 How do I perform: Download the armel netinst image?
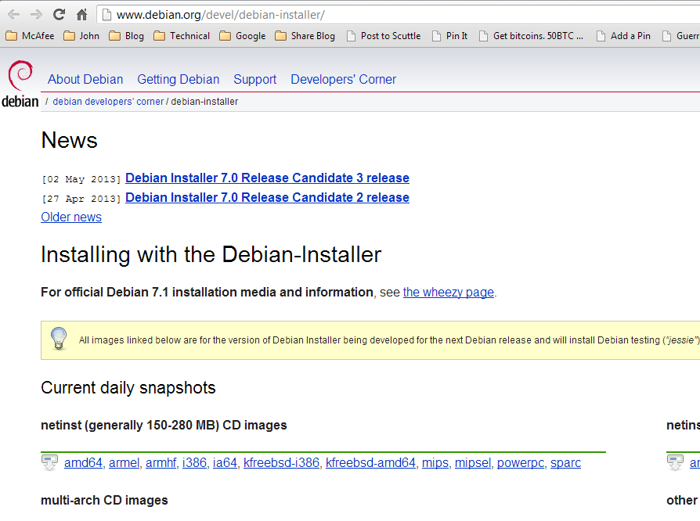[x=124, y=463]
